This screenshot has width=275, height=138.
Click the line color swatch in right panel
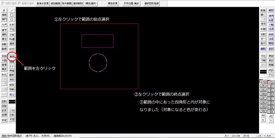pyautogui.click(x=263, y=71)
